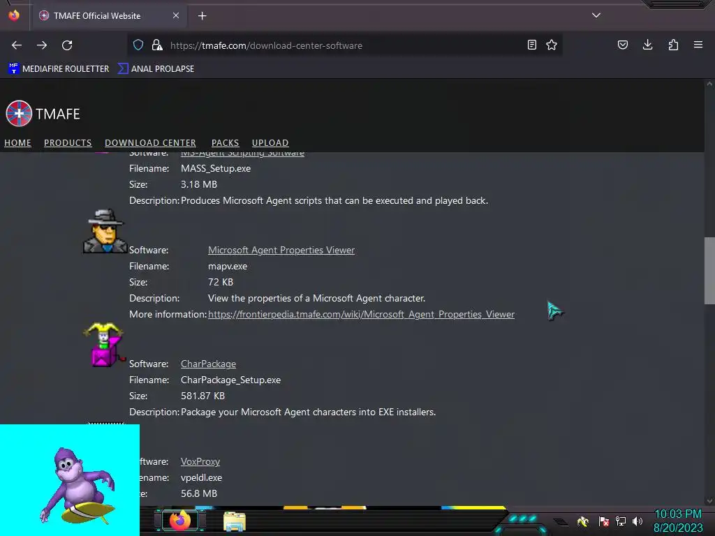Click the 72 KB size value

pyautogui.click(x=221, y=282)
